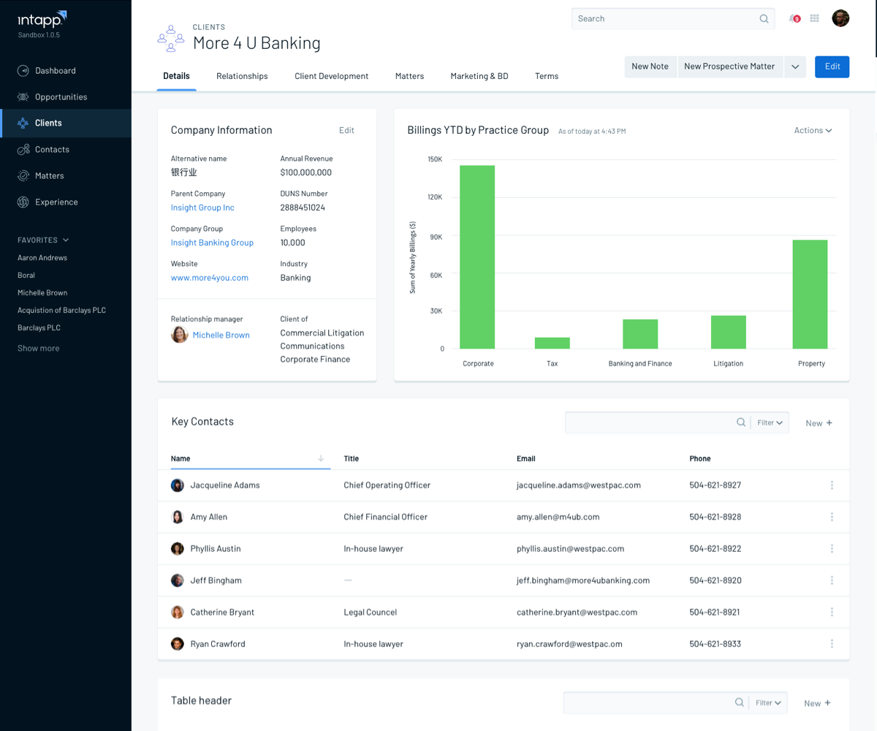877x731 pixels.
Task: Open the Table header Filter dropdown
Action: 768,702
